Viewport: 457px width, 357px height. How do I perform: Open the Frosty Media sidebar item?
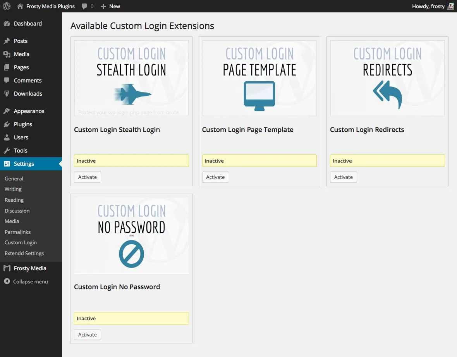[x=30, y=268]
